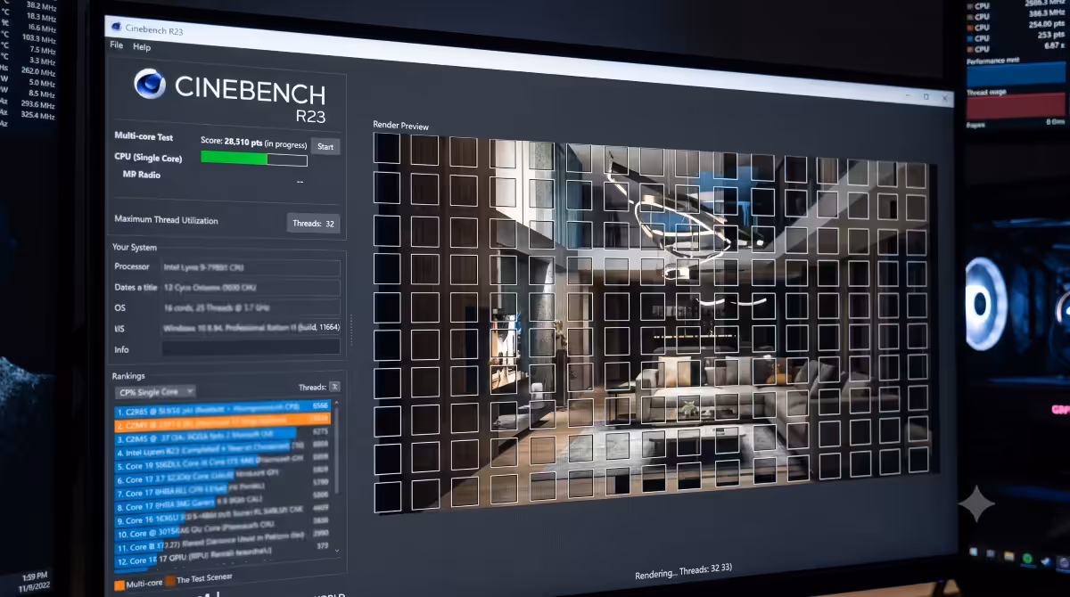Click the 6.87 s reading on right monitor

pyautogui.click(x=1053, y=45)
